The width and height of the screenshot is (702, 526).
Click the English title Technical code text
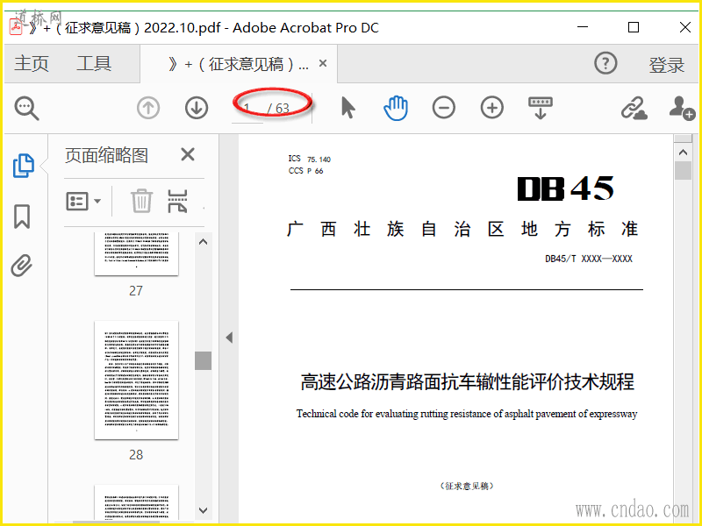467,414
